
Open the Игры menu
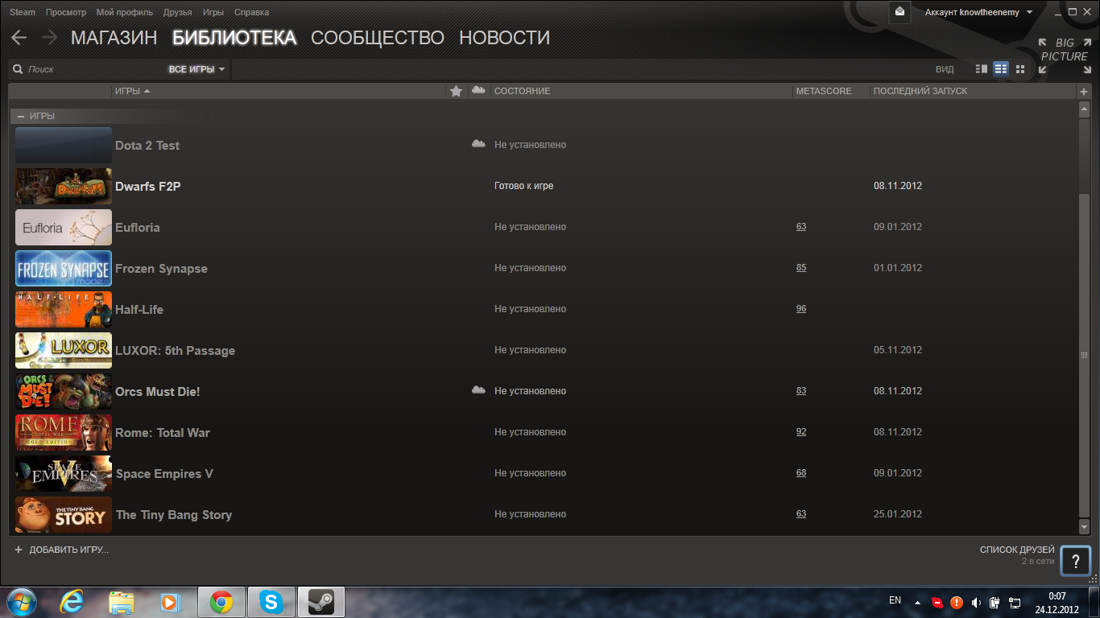point(213,12)
